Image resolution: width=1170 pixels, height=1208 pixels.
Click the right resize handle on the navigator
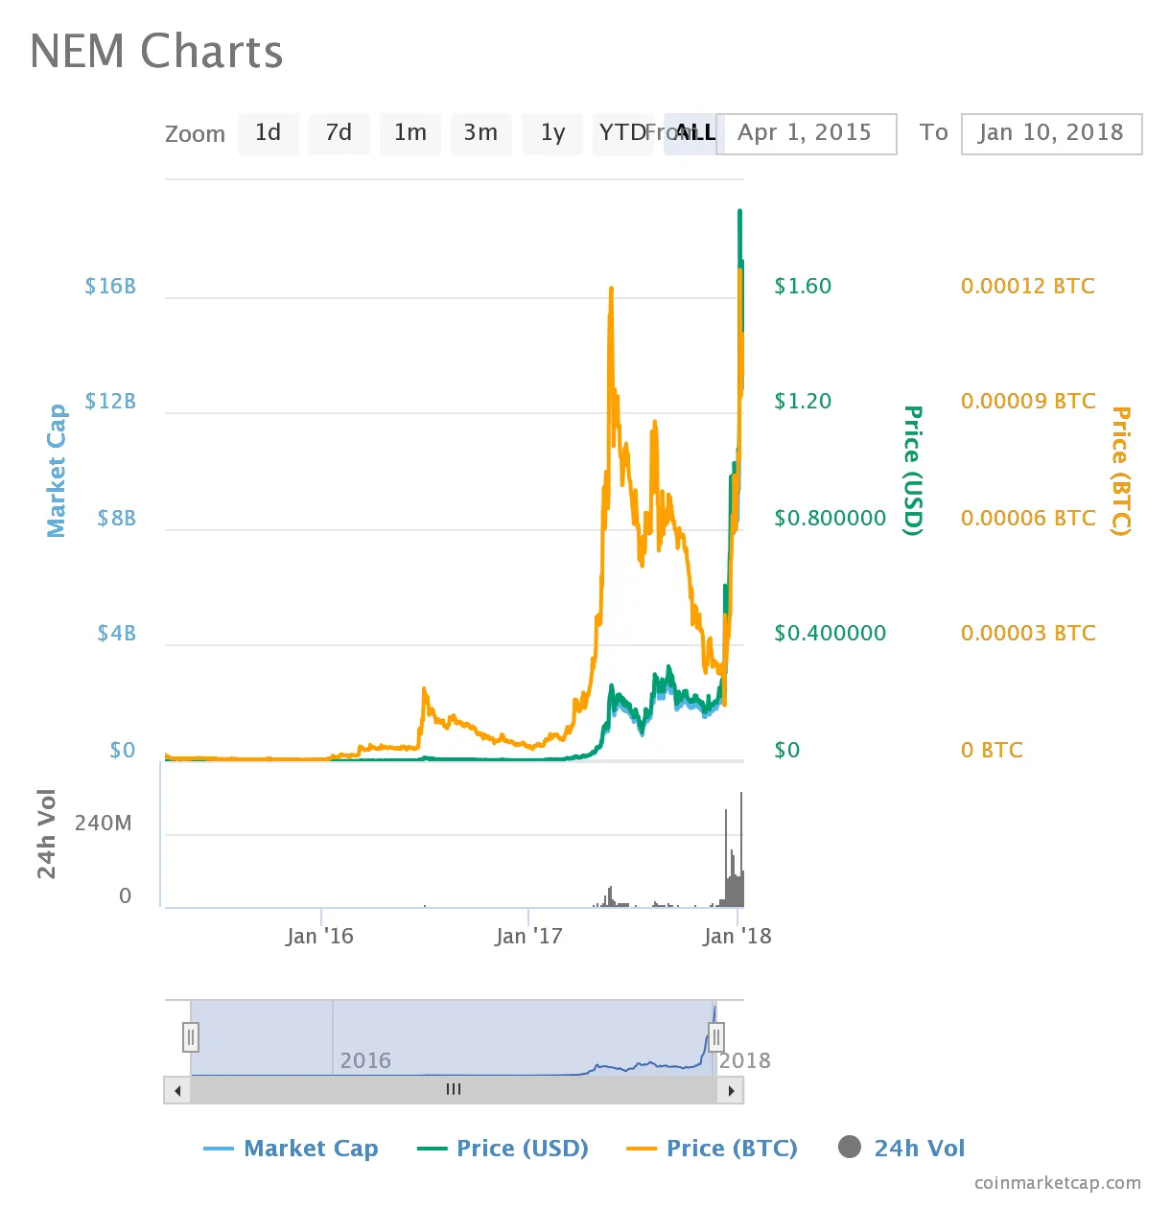[717, 1037]
